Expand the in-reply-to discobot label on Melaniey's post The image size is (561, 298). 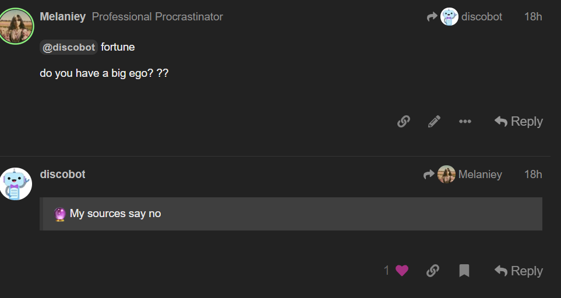[481, 17]
